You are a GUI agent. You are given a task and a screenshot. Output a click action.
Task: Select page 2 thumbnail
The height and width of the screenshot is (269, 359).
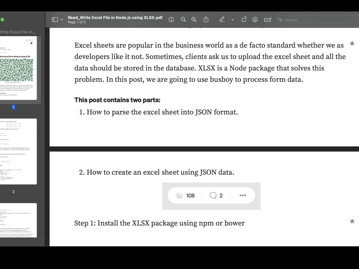(18, 151)
